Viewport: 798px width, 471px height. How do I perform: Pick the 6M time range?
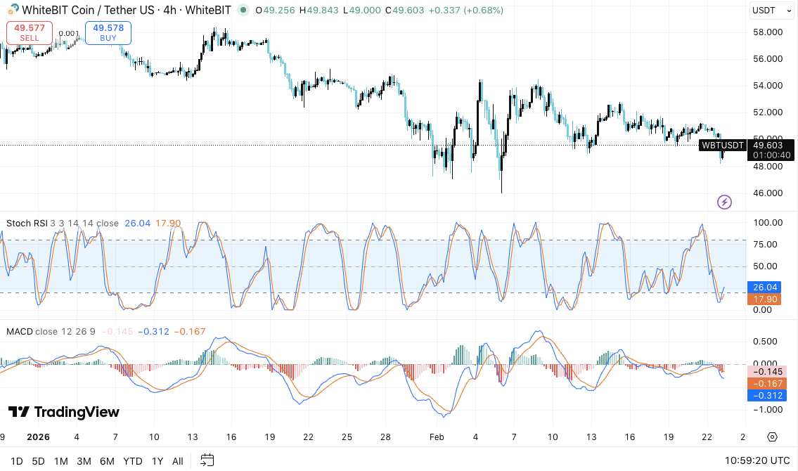107,461
